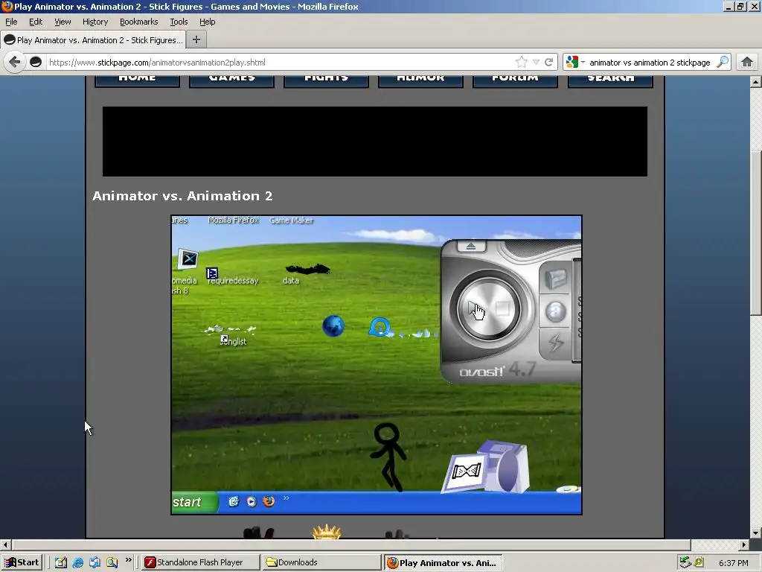The height and width of the screenshot is (572, 762).
Task: Click the vertical scrollbar down arrow
Action: click(x=756, y=533)
